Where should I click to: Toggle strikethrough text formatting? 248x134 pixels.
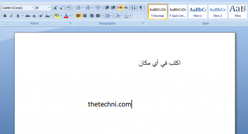coord(28,15)
